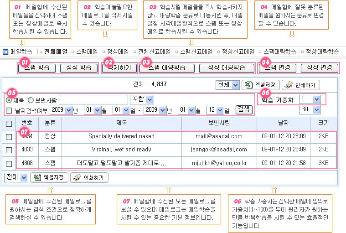Screen dimensions: 346x233
Task: Click the top 인쇄하기 print icon button
Action: (301, 85)
